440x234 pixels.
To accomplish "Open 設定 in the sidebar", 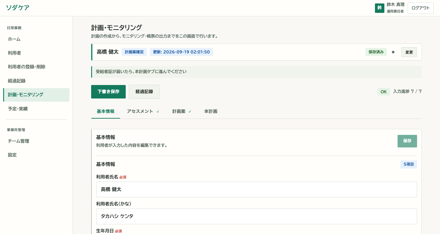I will [x=36, y=155].
